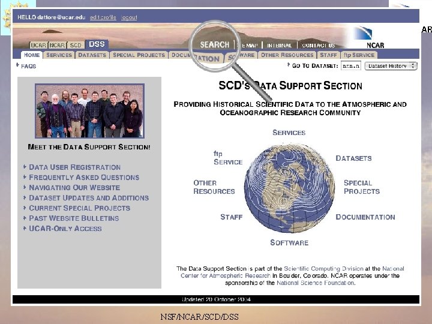432x324 pixels.
Task: Open the Special Projects tab
Action: click(x=139, y=55)
